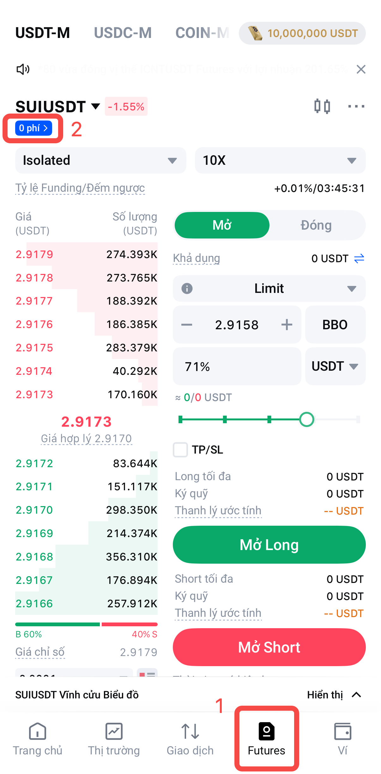Click the position size slider handle
The width and height of the screenshot is (381, 774).
[306, 420]
